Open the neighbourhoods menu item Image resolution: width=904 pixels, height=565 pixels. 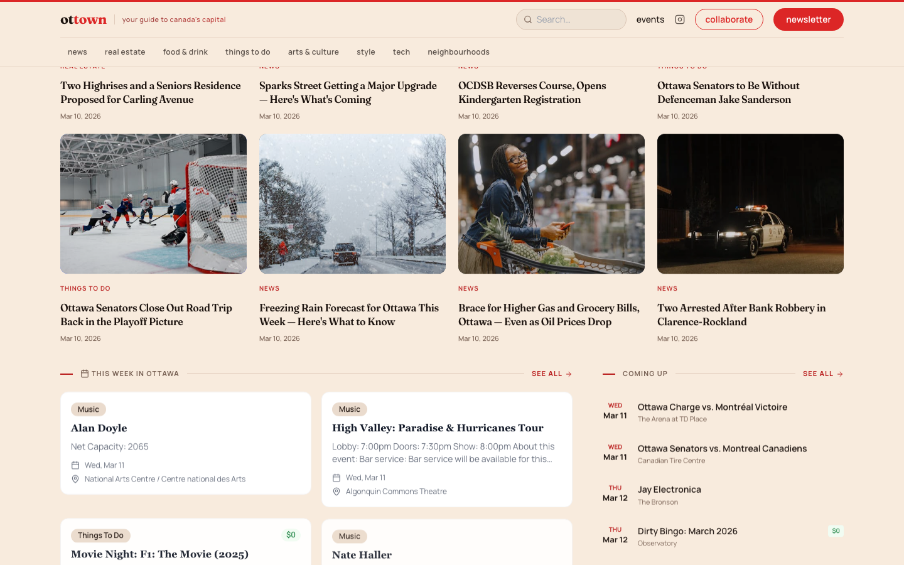(458, 52)
